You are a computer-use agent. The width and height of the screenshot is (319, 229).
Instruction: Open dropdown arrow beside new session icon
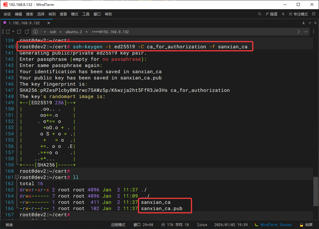(x=13, y=32)
